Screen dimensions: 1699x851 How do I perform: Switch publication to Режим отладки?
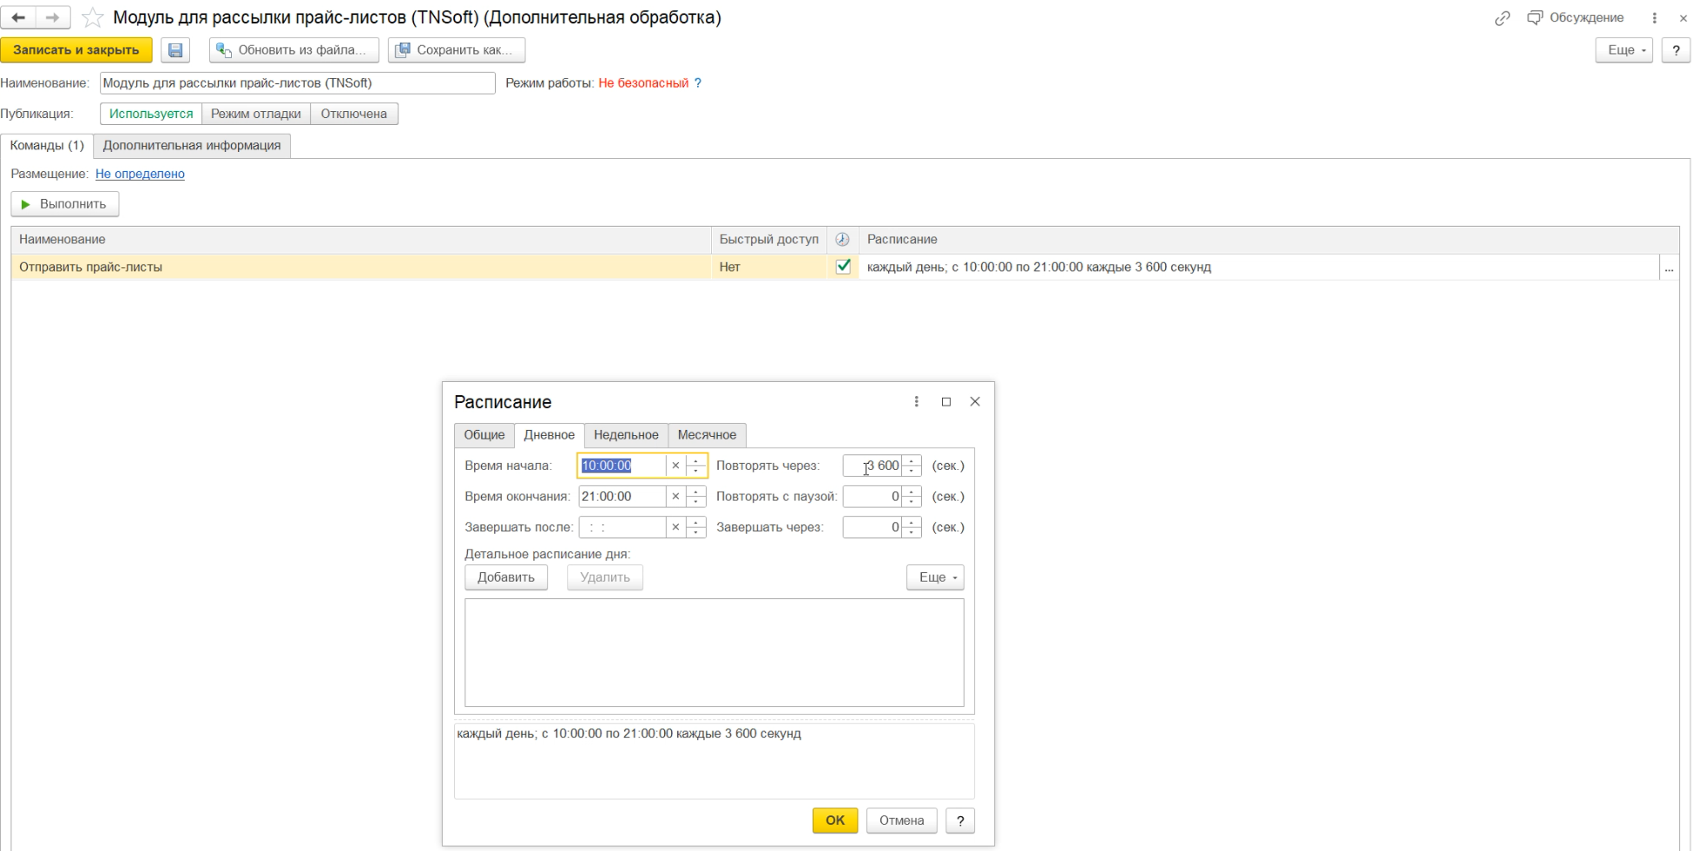(255, 114)
